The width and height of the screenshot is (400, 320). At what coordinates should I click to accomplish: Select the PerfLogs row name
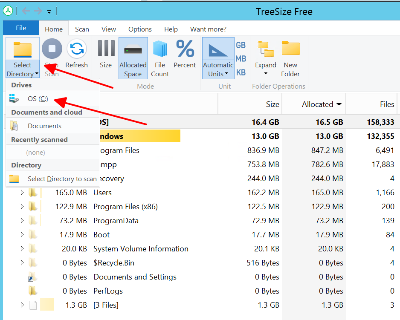point(108,291)
